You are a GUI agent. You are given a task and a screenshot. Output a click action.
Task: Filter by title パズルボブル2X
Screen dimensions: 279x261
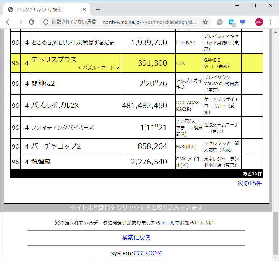click(x=55, y=105)
